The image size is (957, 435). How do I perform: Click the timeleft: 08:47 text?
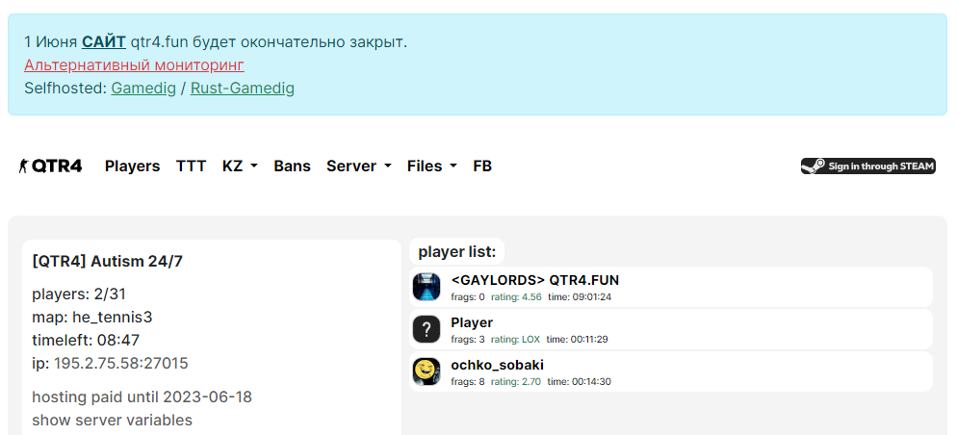pos(86,341)
